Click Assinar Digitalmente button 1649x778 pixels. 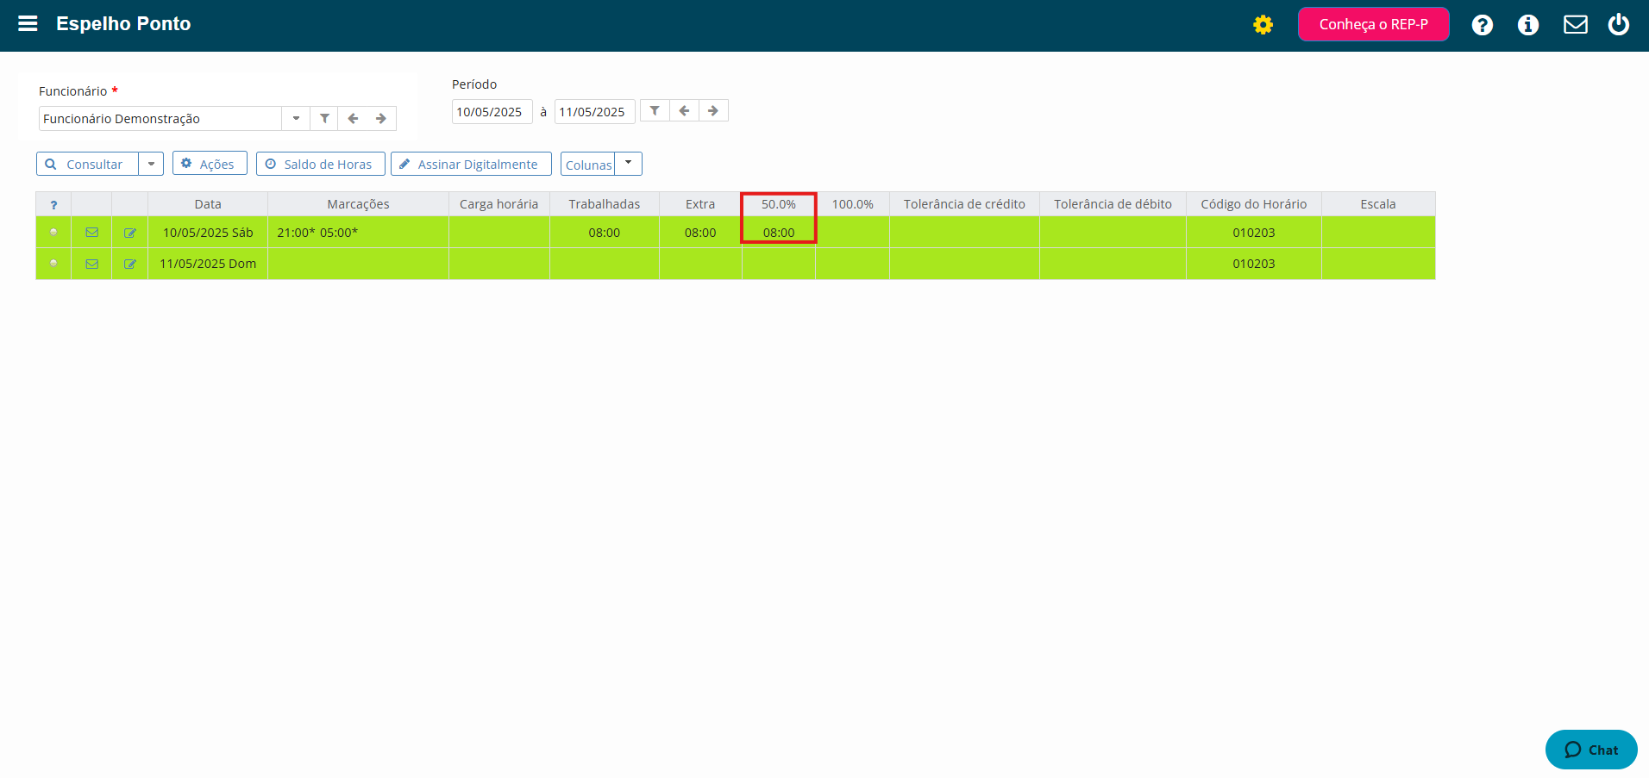pos(471,164)
